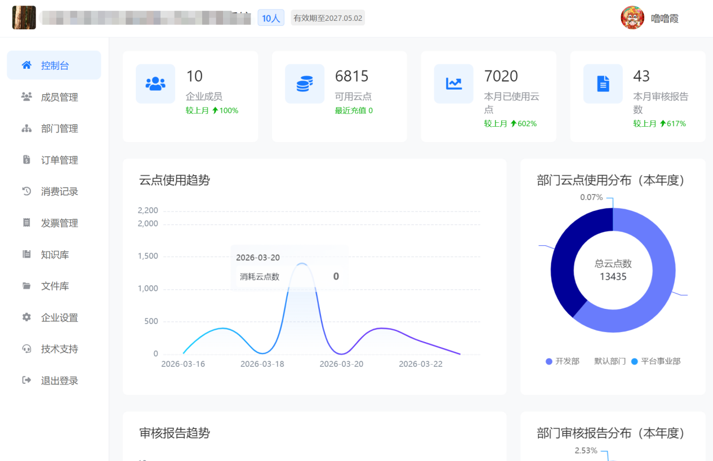This screenshot has height=461, width=713.
Task: Open the 噜噜霞 user account menu
Action: click(x=650, y=18)
